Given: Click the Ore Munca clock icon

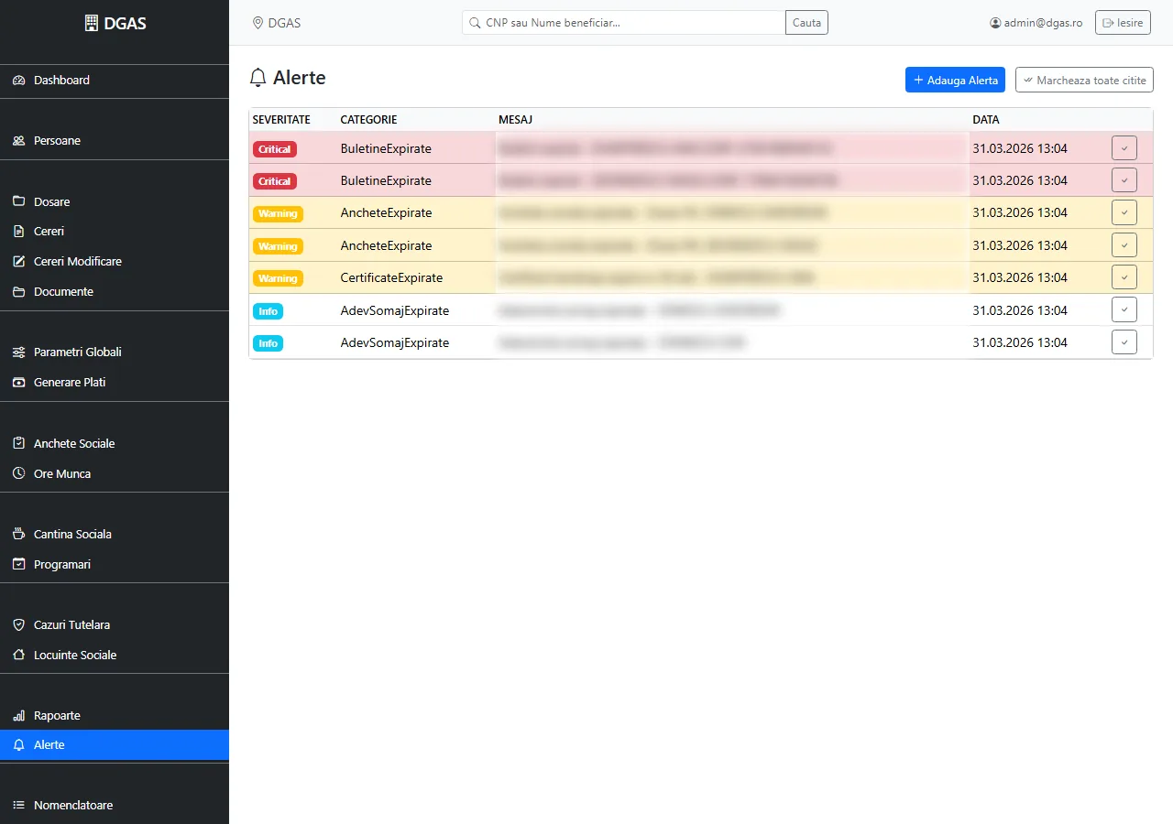Looking at the screenshot, I should (x=18, y=473).
